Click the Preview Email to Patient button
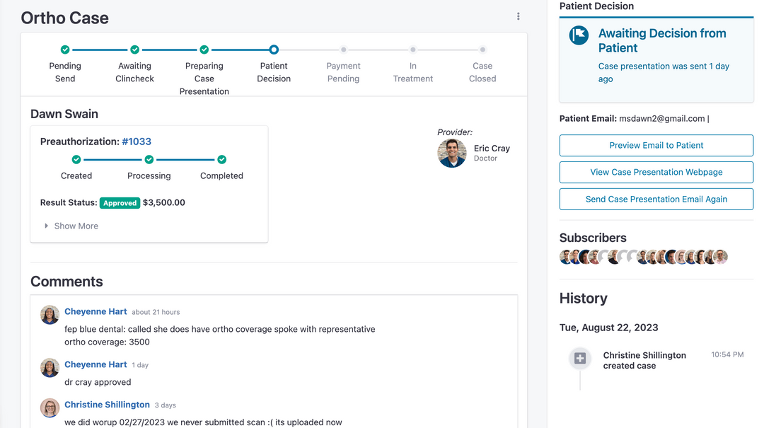Viewport: 764px width, 428px height. point(656,145)
